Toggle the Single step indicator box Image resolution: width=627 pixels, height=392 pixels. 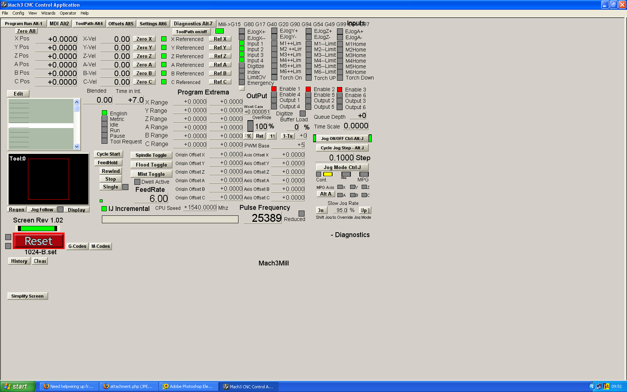point(125,187)
